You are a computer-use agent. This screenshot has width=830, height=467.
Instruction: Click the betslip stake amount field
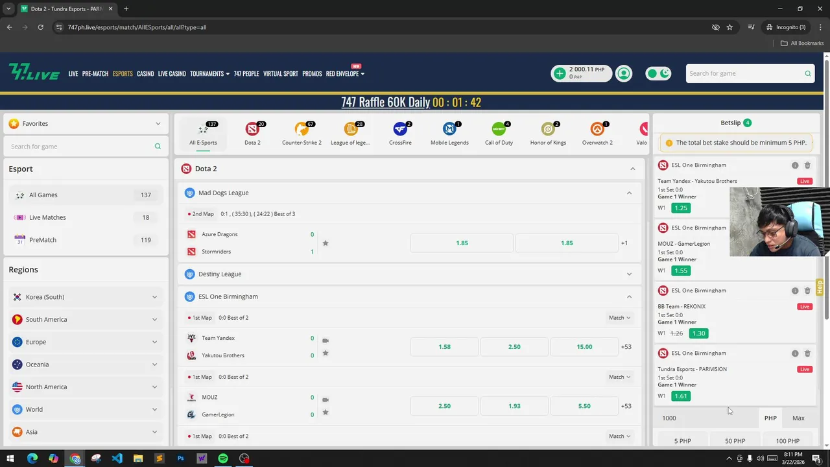[x=706, y=418]
